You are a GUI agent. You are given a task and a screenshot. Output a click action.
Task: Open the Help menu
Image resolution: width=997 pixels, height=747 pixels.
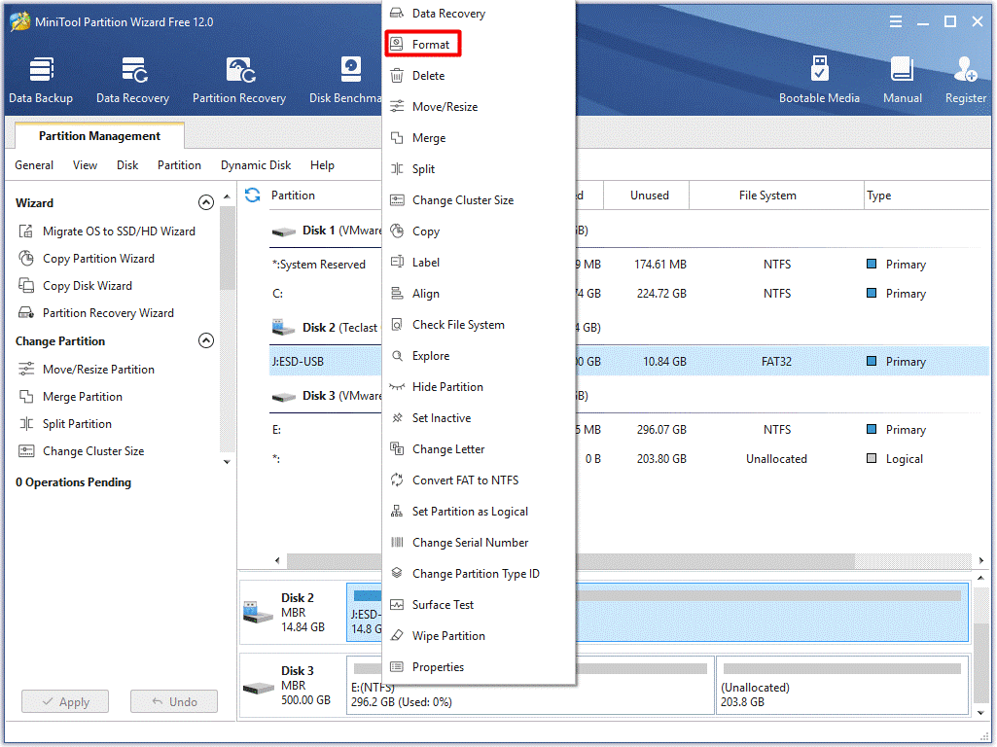point(322,165)
